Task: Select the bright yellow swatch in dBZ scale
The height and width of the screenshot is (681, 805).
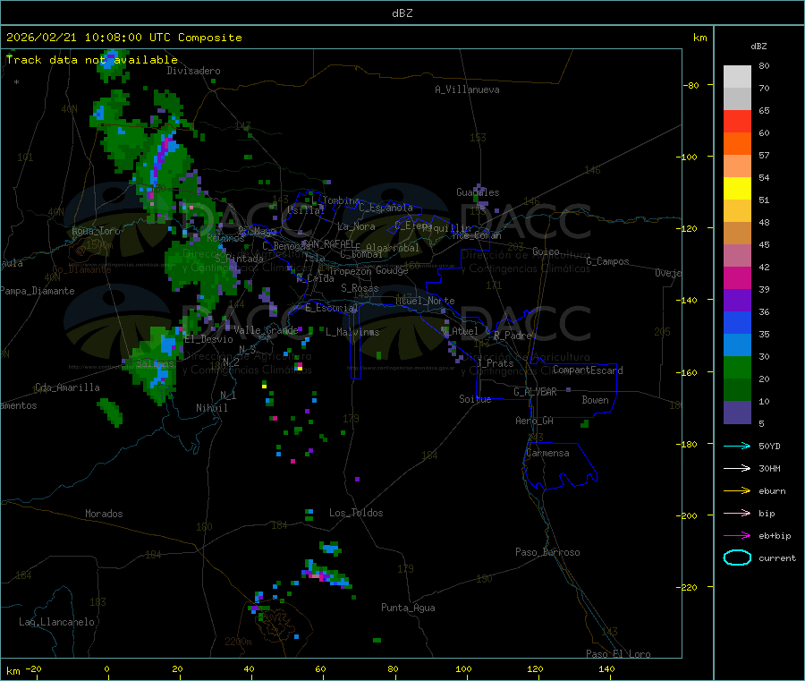Action: pos(737,189)
